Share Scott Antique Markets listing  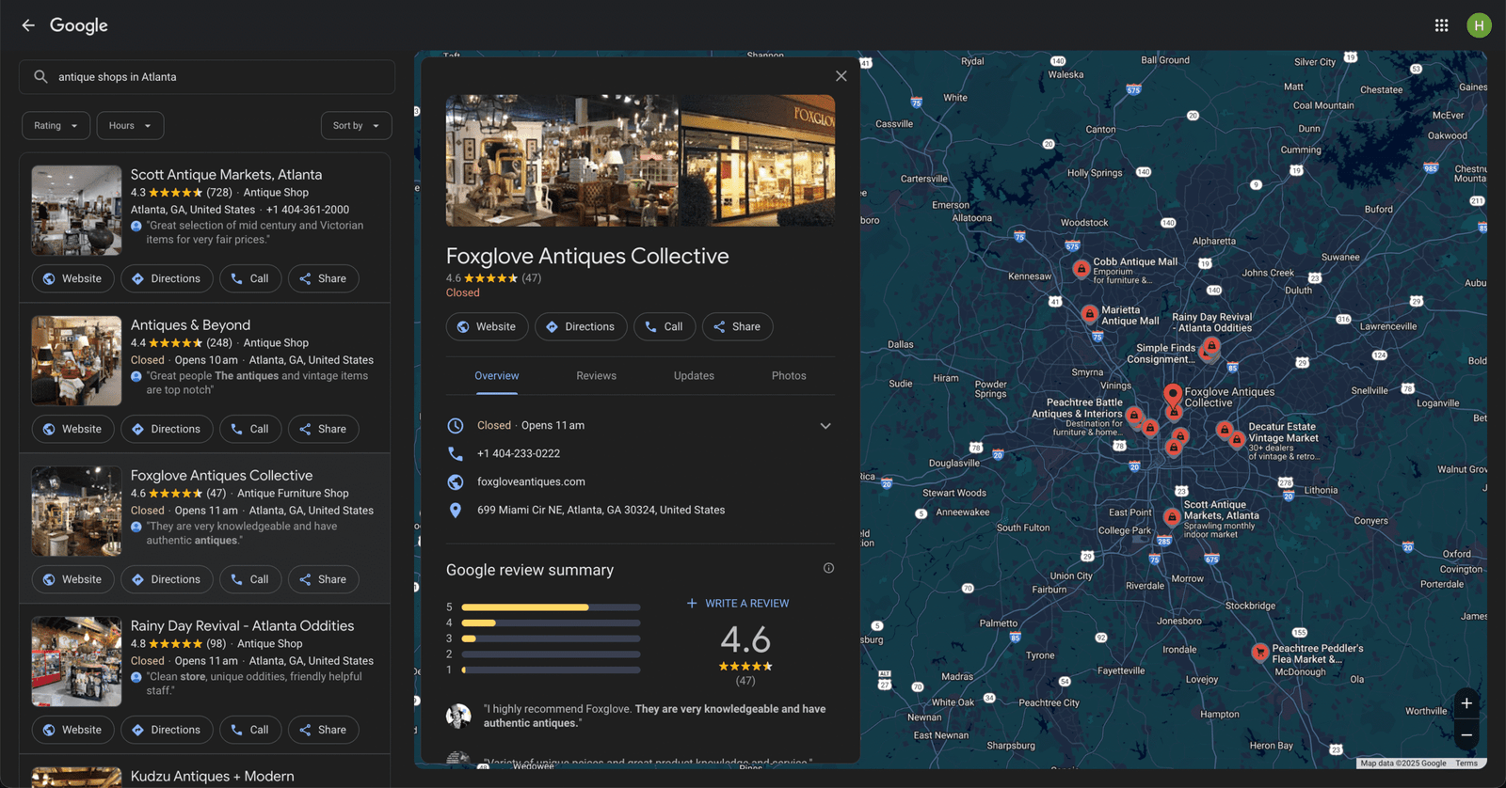pos(323,278)
